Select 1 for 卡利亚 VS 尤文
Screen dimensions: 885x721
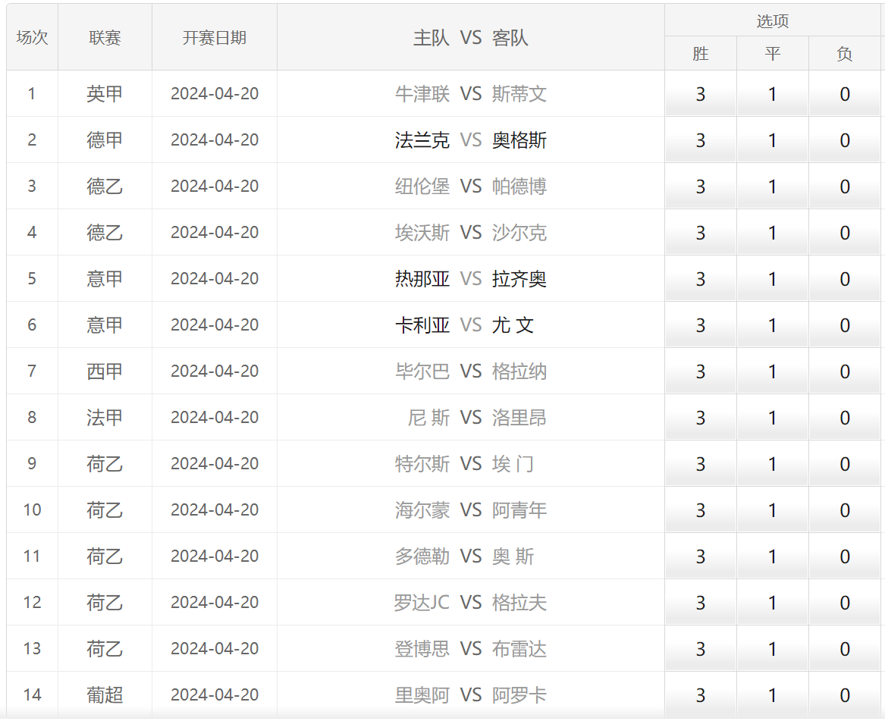click(x=773, y=325)
